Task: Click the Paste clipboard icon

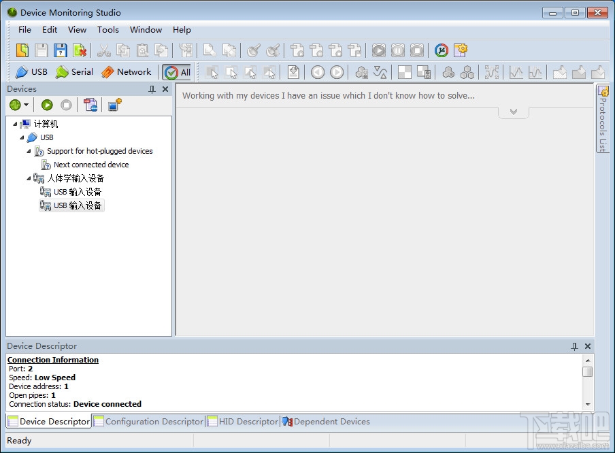Action: pyautogui.click(x=142, y=50)
